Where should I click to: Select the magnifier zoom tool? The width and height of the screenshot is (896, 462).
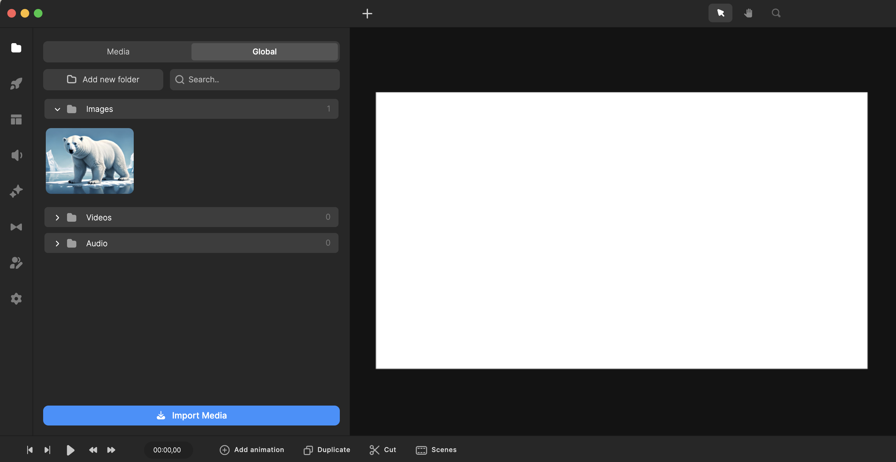click(776, 13)
